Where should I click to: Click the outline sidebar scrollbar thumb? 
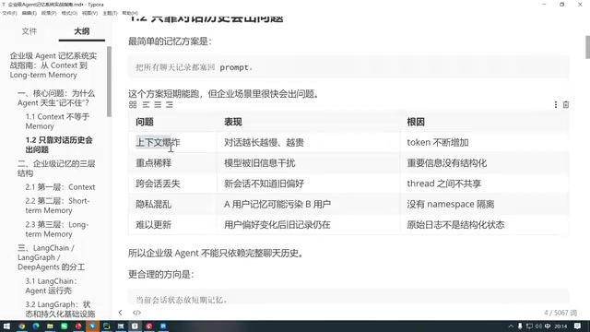[109, 81]
